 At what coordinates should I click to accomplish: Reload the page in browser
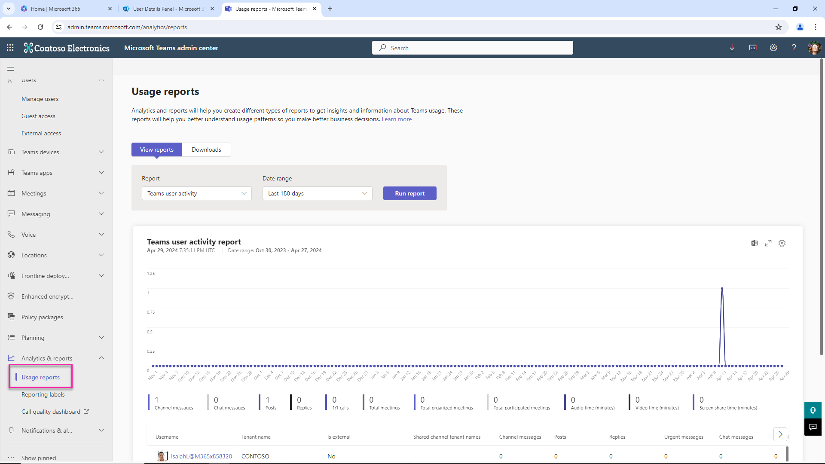pos(40,27)
